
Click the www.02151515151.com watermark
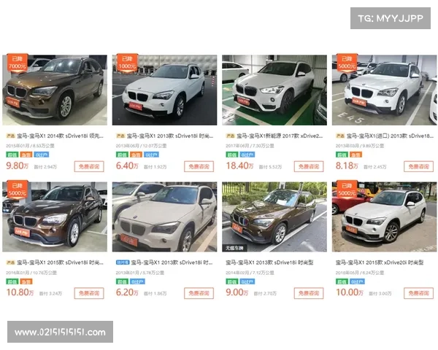coord(61,332)
